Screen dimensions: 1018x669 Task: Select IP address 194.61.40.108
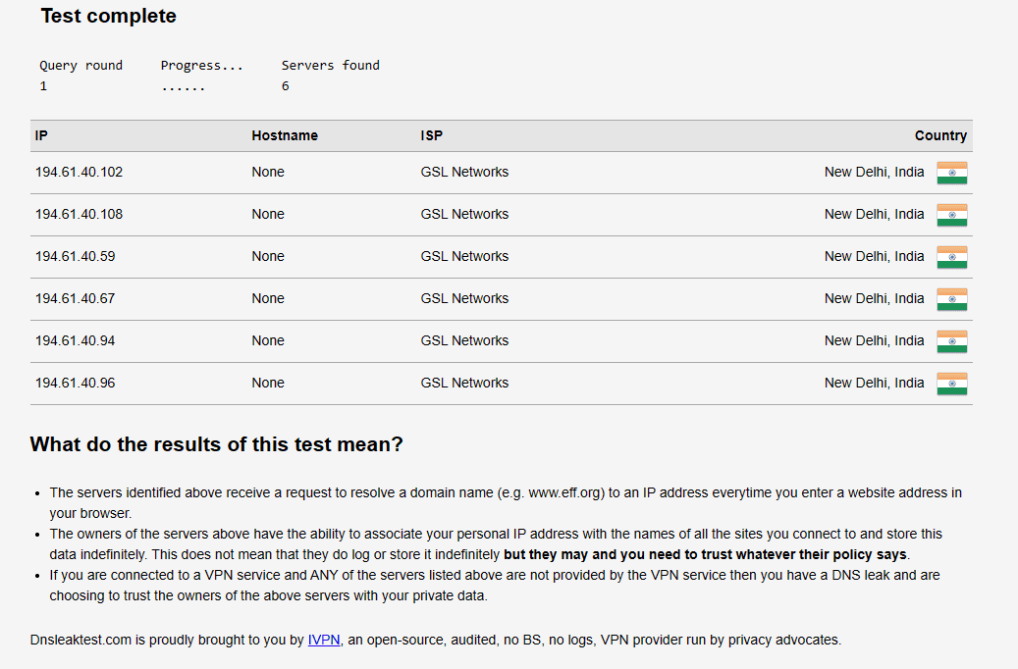coord(80,214)
